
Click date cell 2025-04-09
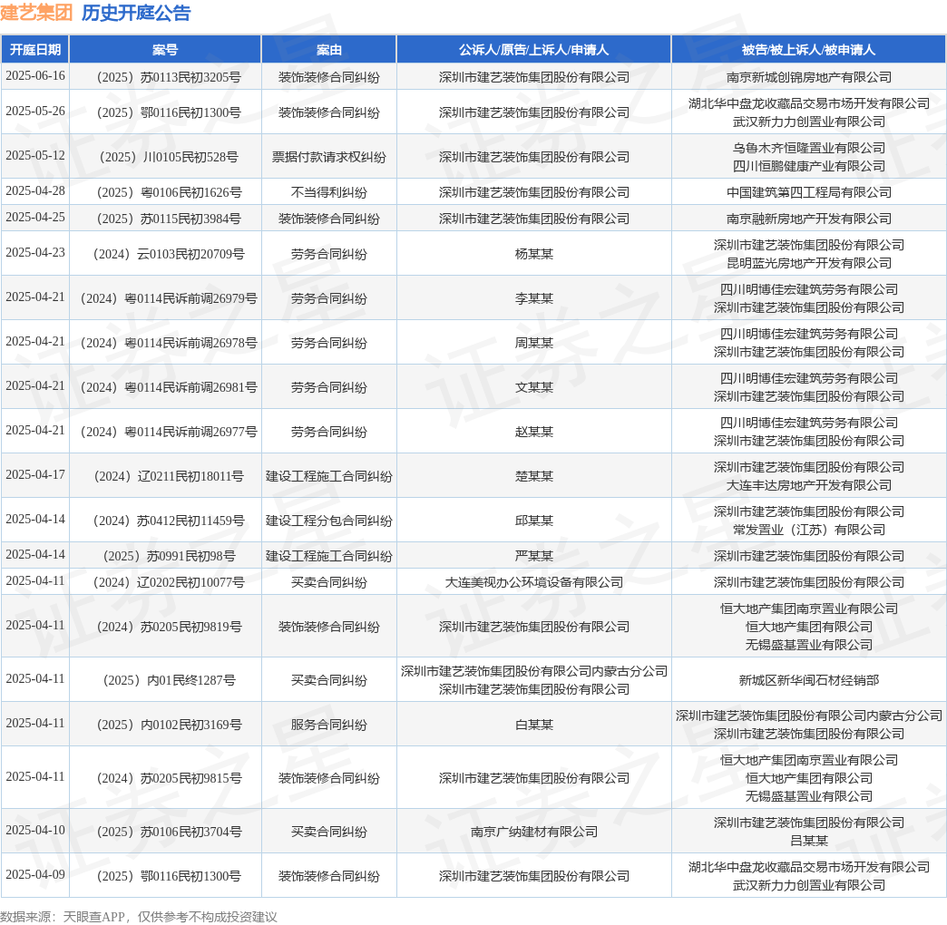click(35, 875)
